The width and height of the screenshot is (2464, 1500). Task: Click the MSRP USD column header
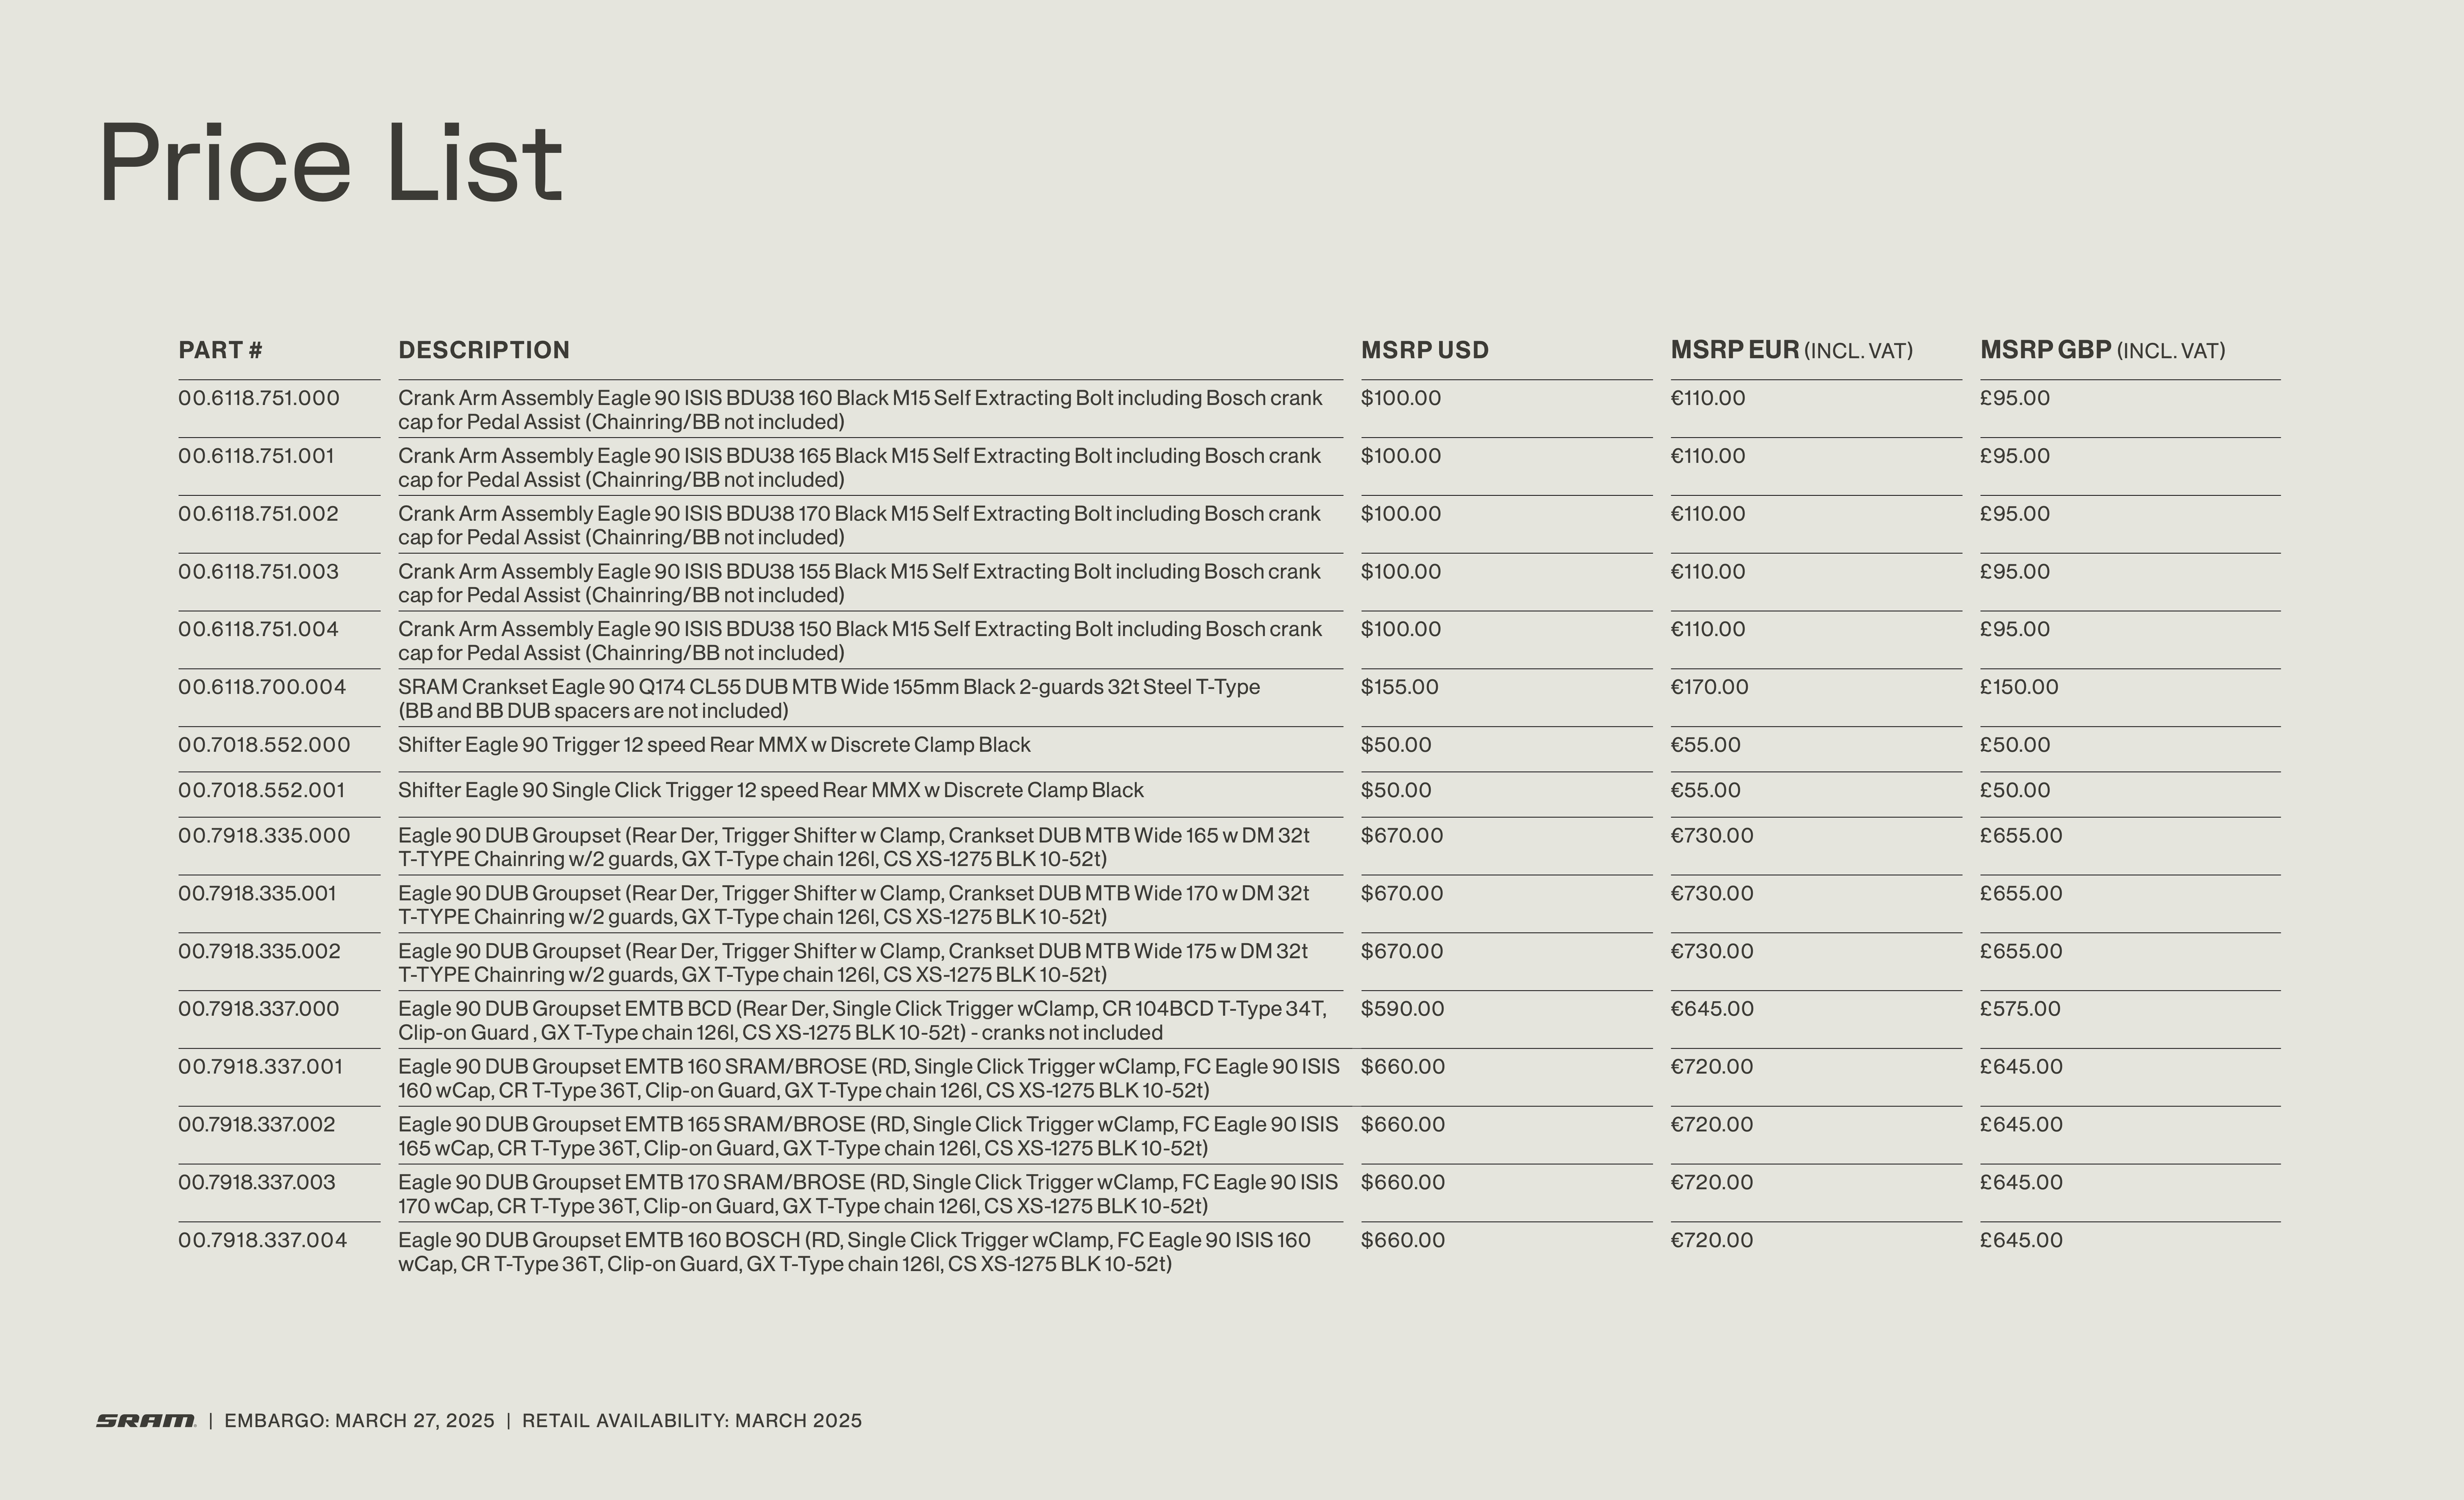pyautogui.click(x=1425, y=350)
